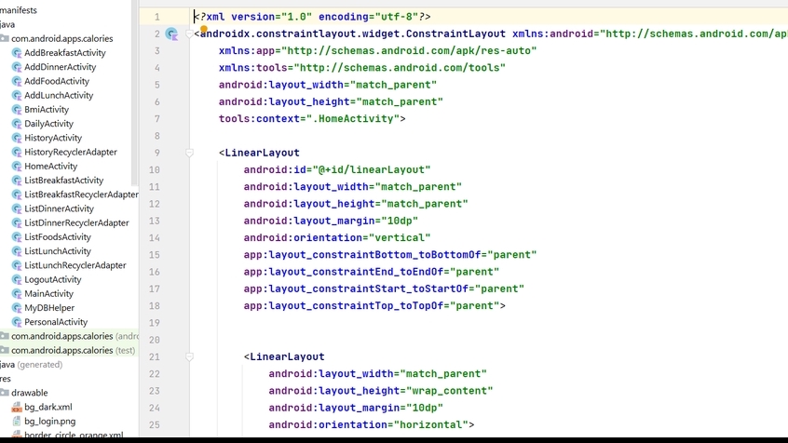Click the class icon beside PersonalActivity
788x443 pixels.
[x=17, y=322]
